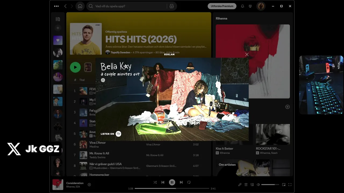
Task: Open the Home page
Action: [x=80, y=6]
